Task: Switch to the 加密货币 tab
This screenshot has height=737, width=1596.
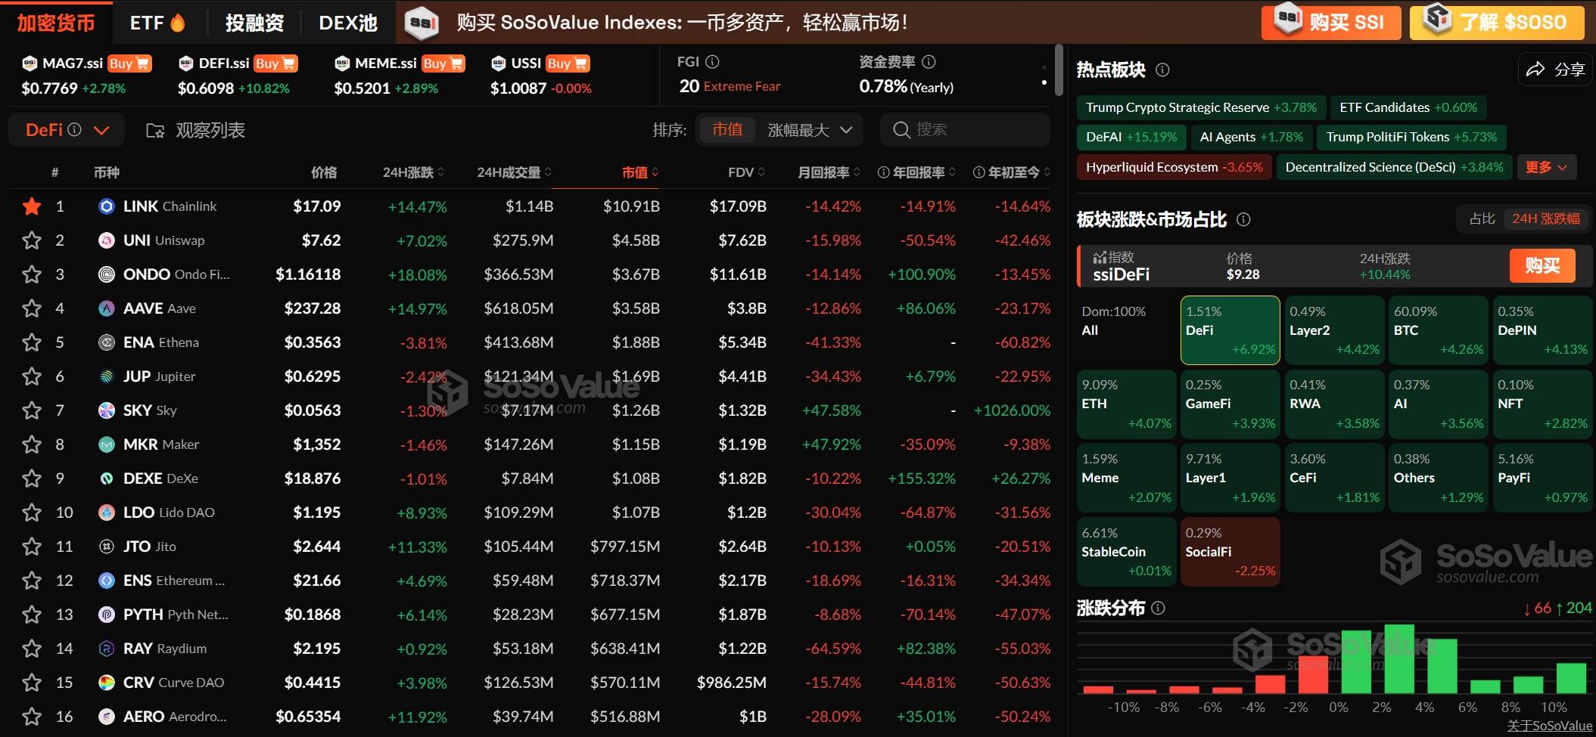Action: pos(56,23)
